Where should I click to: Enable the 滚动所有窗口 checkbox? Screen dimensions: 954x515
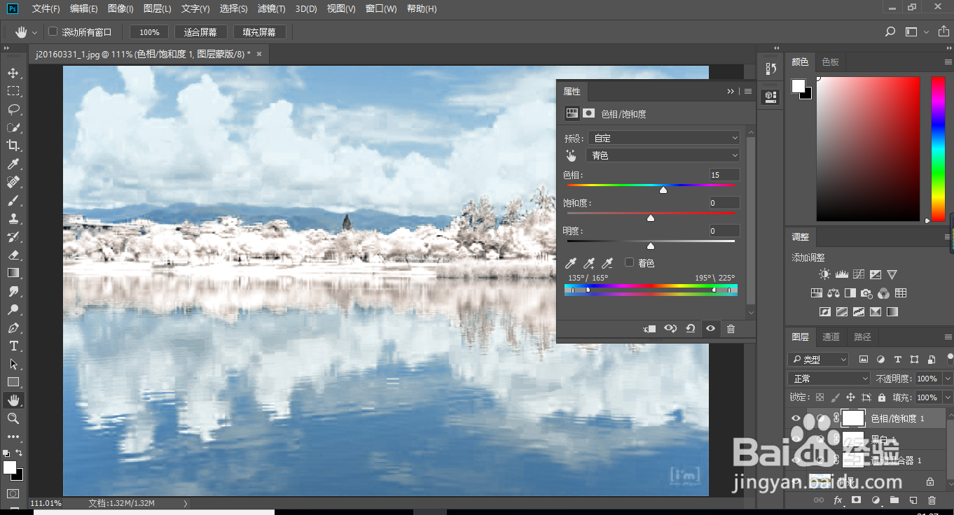(53, 31)
